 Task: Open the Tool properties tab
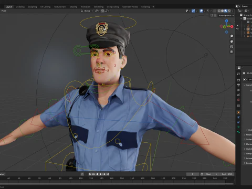point(238,73)
